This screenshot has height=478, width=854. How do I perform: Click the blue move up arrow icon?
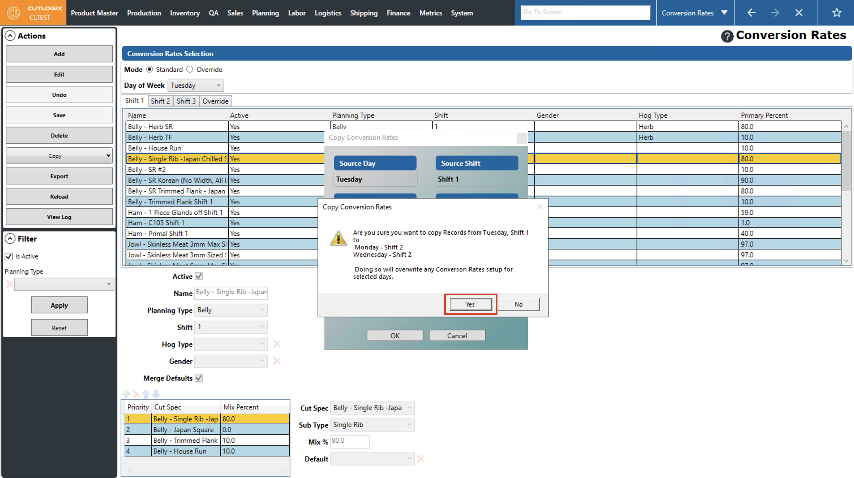146,394
